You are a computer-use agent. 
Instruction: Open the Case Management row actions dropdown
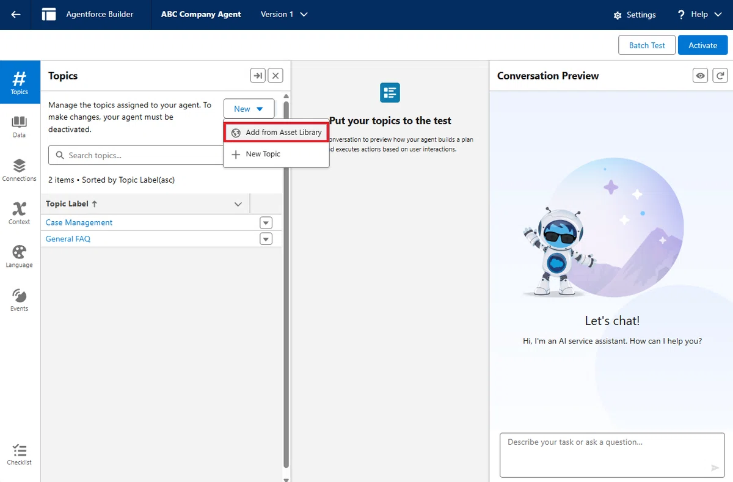pyautogui.click(x=266, y=222)
